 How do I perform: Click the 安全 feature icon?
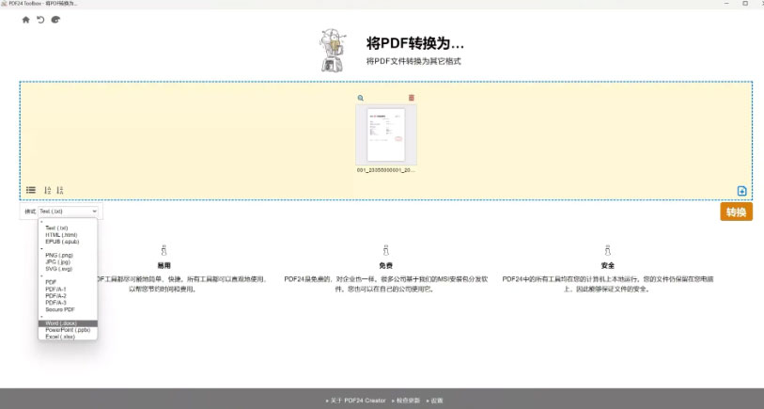pyautogui.click(x=608, y=250)
